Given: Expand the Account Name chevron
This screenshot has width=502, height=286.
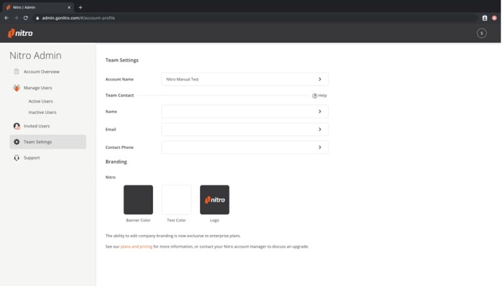Looking at the screenshot, I should (x=319, y=79).
